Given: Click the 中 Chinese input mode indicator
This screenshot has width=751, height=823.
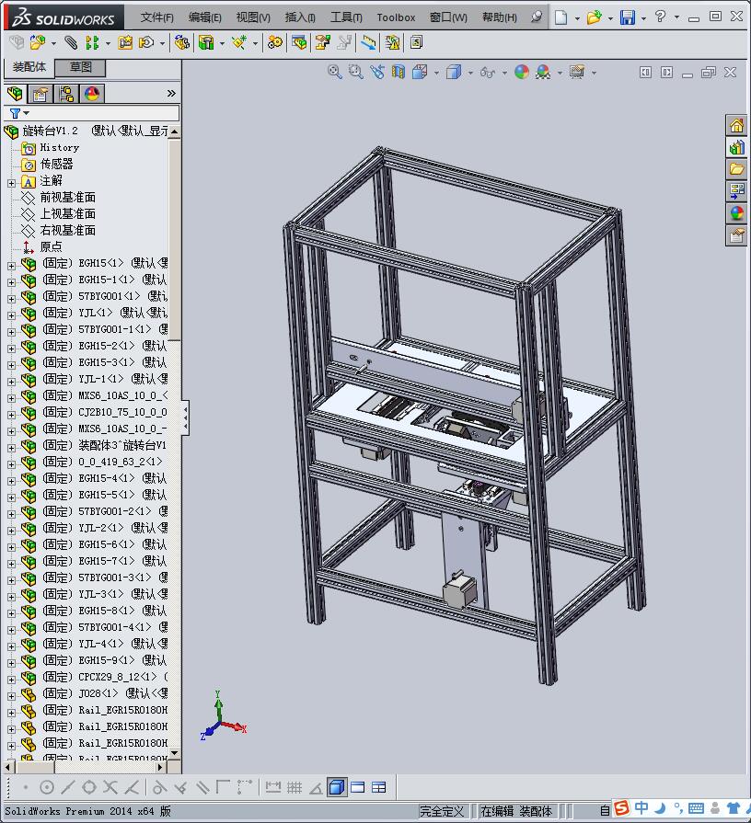Looking at the screenshot, I should (x=641, y=808).
